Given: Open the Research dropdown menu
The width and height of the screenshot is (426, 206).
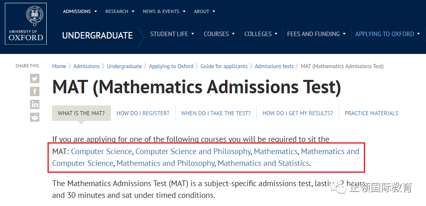Looking at the screenshot, I should coord(120,11).
